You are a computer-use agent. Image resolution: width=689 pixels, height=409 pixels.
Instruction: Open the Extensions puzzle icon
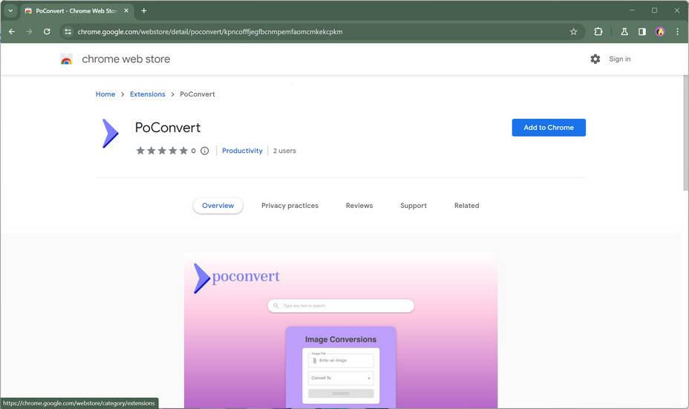(598, 32)
